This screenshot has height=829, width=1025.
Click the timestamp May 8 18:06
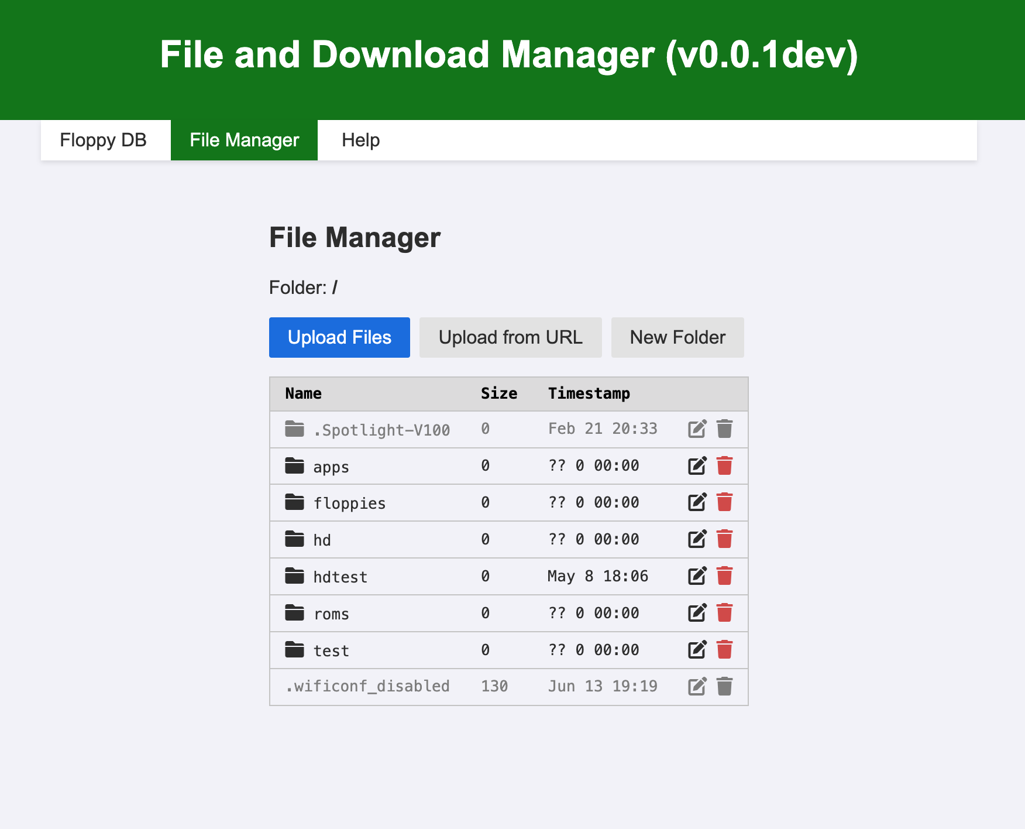598,576
